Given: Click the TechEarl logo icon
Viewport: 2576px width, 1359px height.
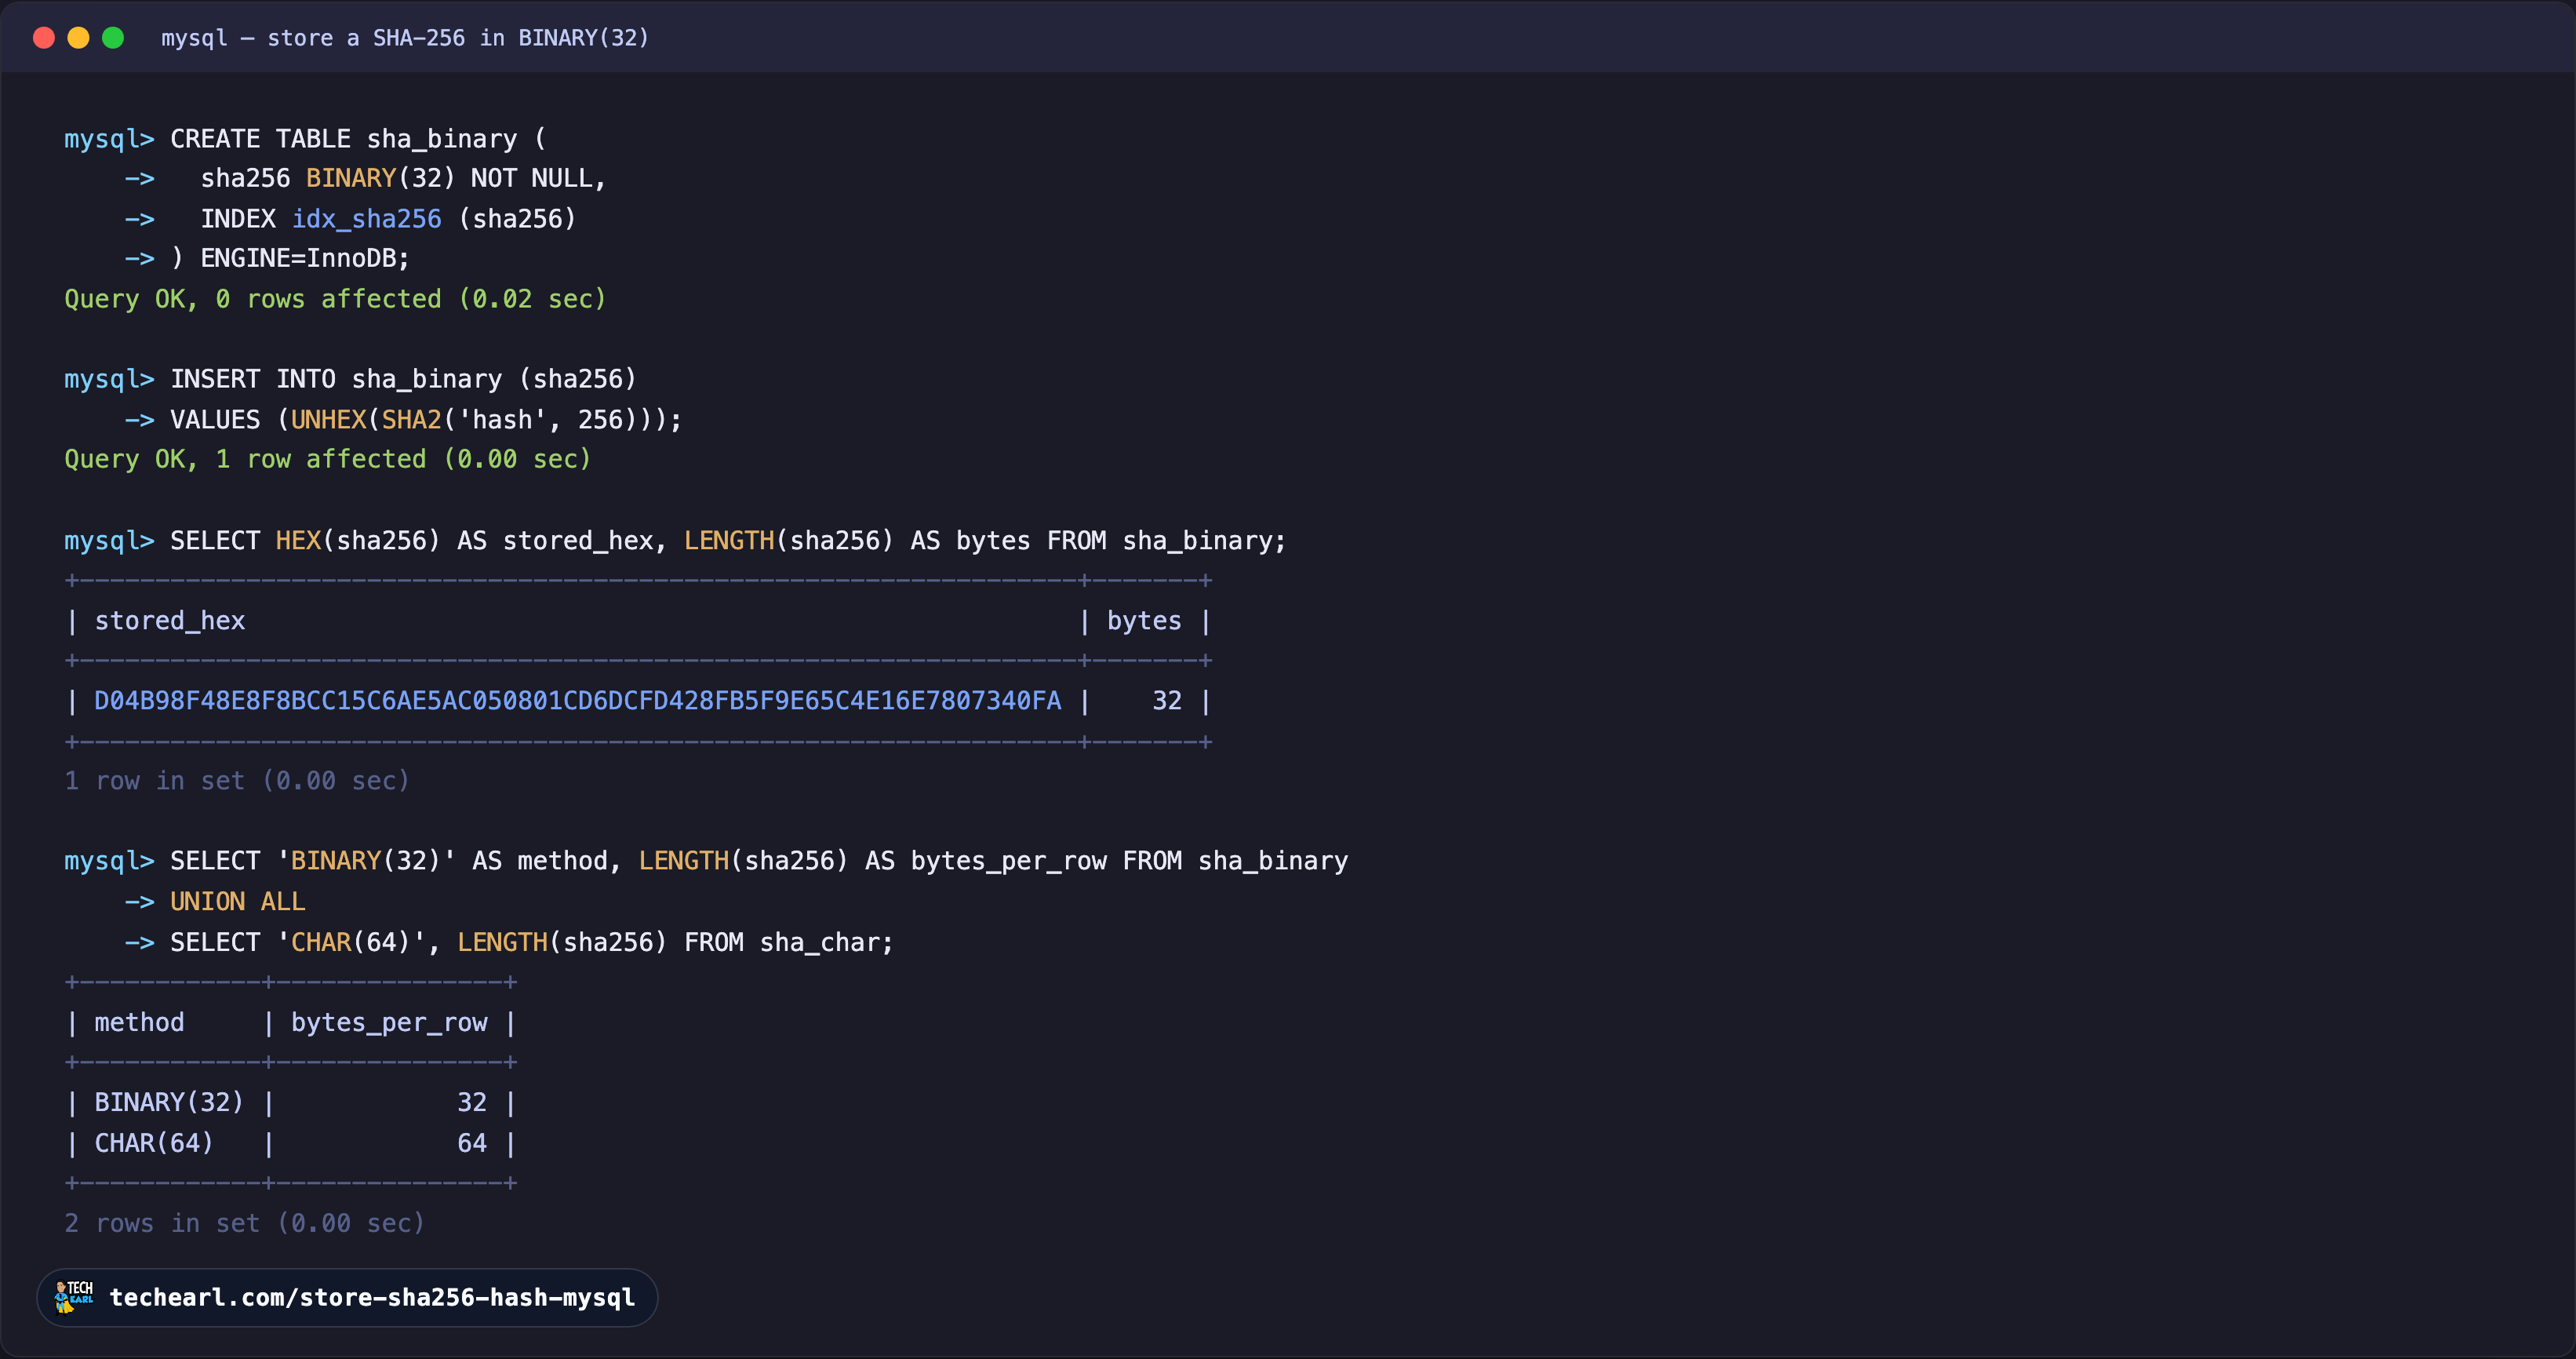Looking at the screenshot, I should point(74,1297).
